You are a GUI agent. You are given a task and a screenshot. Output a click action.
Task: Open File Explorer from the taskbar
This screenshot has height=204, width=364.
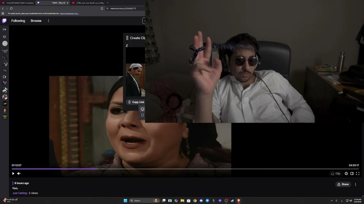pyautogui.click(x=182, y=201)
